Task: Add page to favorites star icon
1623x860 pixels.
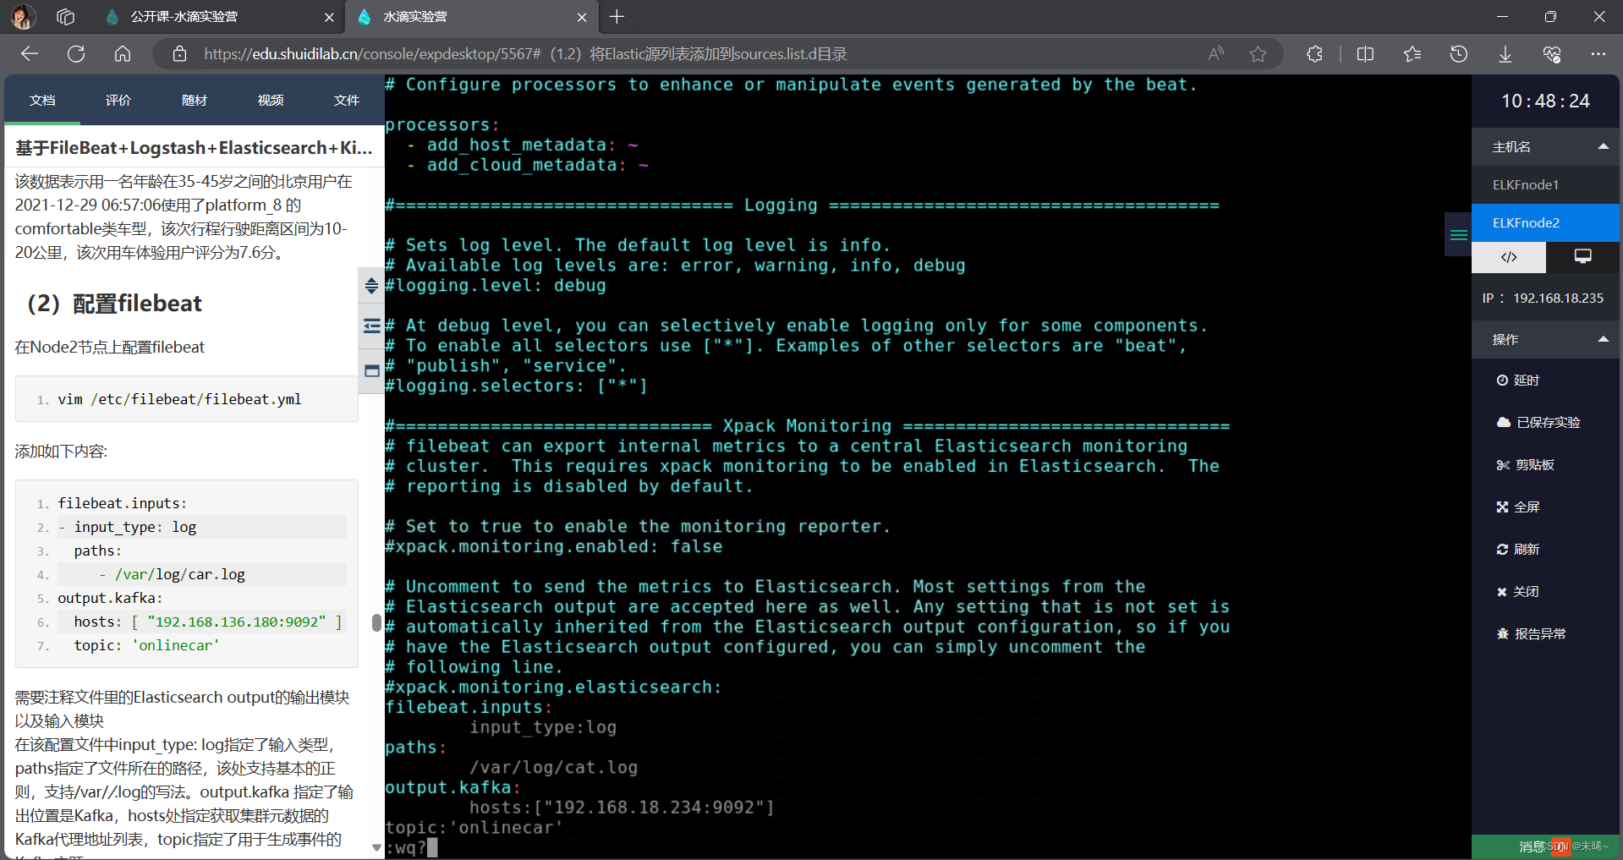Action: (1258, 54)
